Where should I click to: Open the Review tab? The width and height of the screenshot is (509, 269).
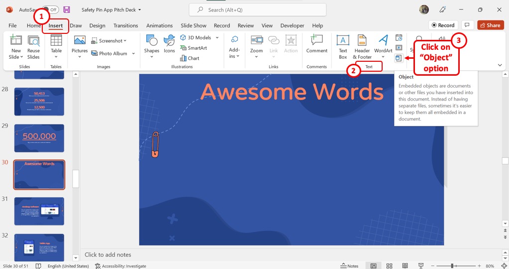tap(246, 25)
